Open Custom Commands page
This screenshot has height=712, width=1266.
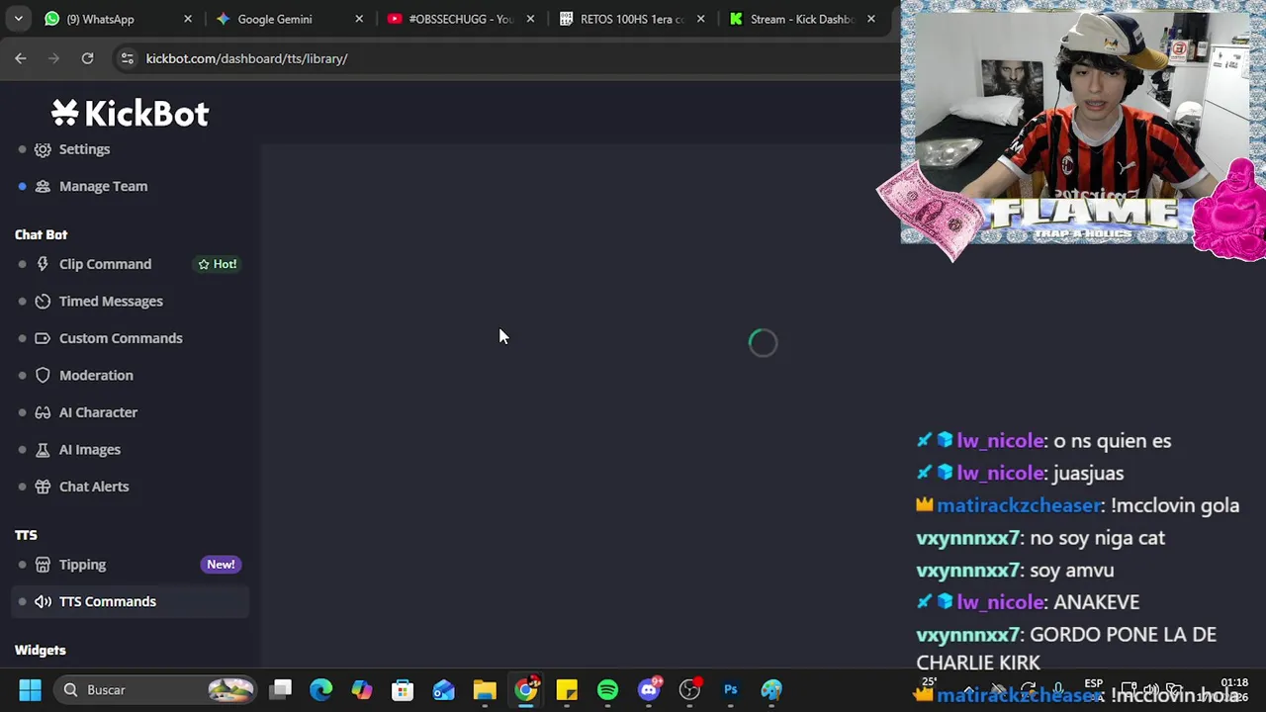tap(121, 338)
